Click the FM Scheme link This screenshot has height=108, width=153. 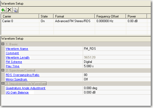point(14,62)
